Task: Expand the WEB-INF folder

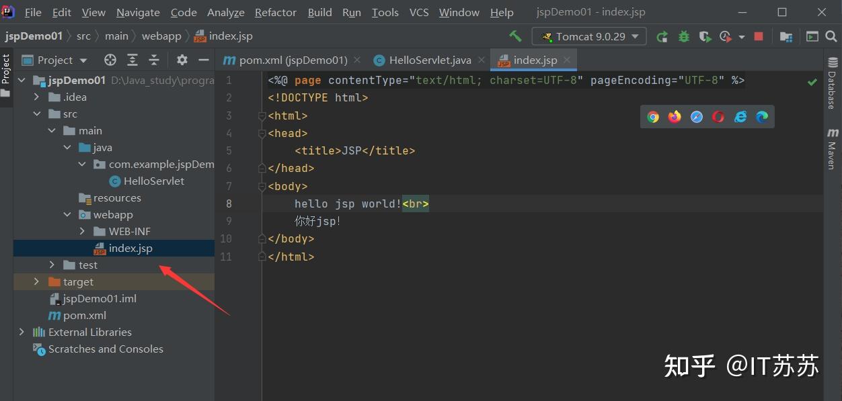Action: click(82, 231)
